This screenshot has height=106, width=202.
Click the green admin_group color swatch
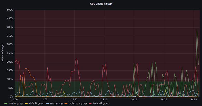(6, 103)
